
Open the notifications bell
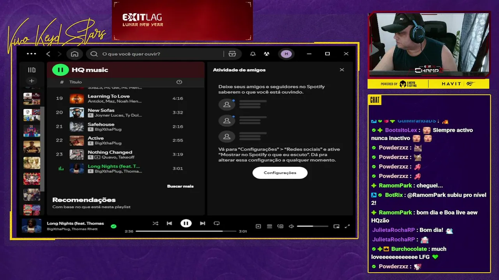click(x=253, y=54)
